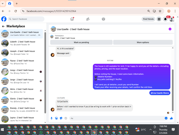The image size is (179, 135).
Task: Open Windows action center notifications
Action: coord(173,130)
